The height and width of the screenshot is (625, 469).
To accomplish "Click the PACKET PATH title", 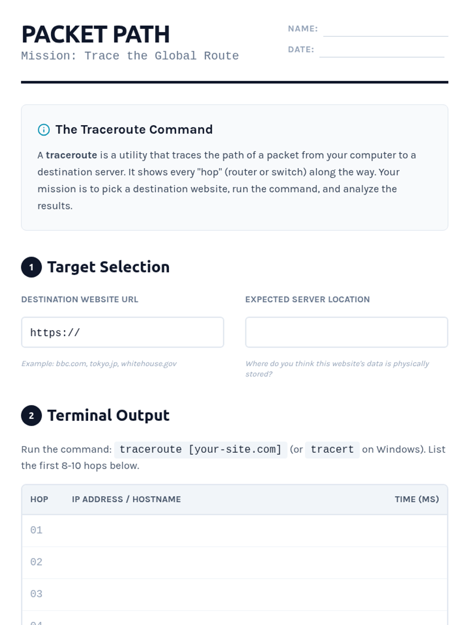I will [96, 34].
